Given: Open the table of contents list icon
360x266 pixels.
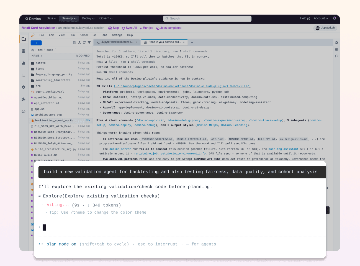Looking at the screenshot, I should [24, 75].
